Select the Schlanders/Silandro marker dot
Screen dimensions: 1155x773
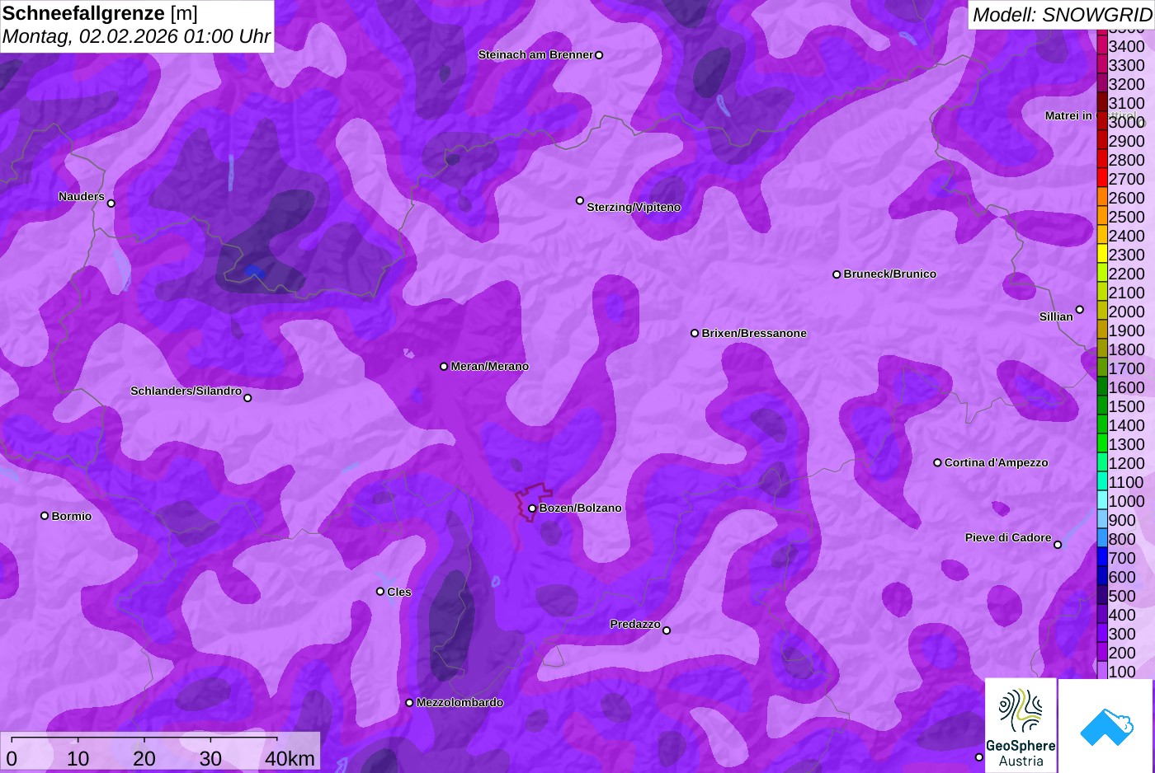(x=247, y=398)
